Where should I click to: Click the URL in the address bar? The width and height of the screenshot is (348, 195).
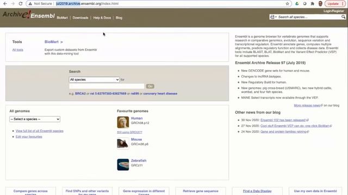(87, 4)
